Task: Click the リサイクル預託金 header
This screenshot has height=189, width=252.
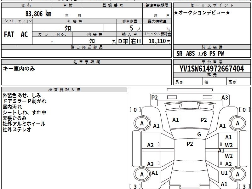Action: click(157, 34)
